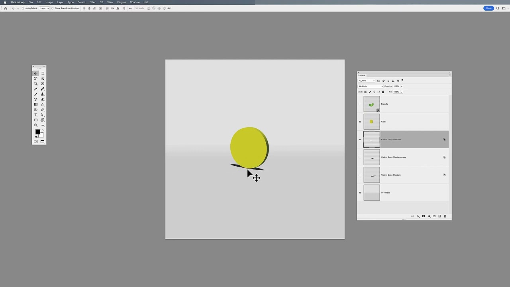Screen dimensions: 510x287
Task: Select the Path Selection tool
Action: coord(42,115)
